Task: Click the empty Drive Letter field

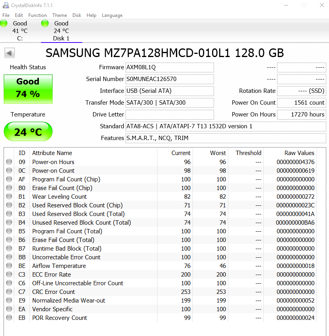Action: click(170, 114)
